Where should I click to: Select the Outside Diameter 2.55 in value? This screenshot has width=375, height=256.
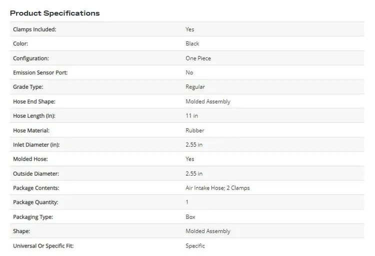coord(194,174)
